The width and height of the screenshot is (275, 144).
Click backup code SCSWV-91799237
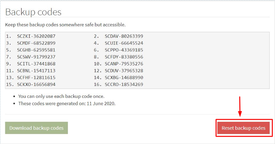[x=36, y=57]
